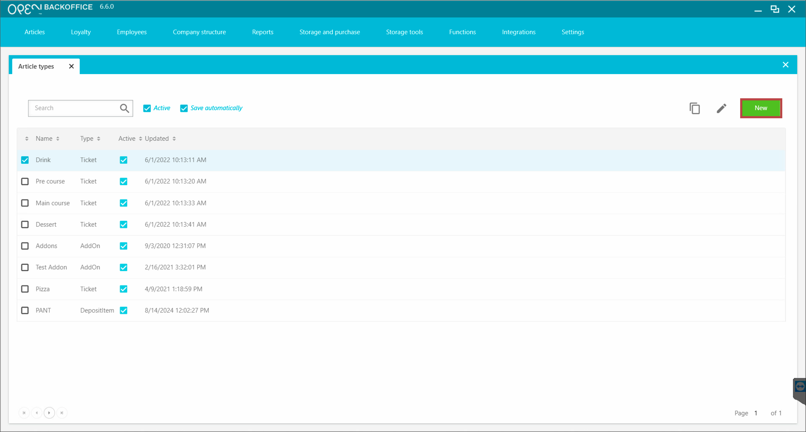Click the green New button
Viewport: 806px width, 432px height.
coord(761,108)
